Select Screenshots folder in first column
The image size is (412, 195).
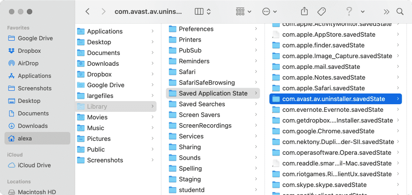pos(116,161)
